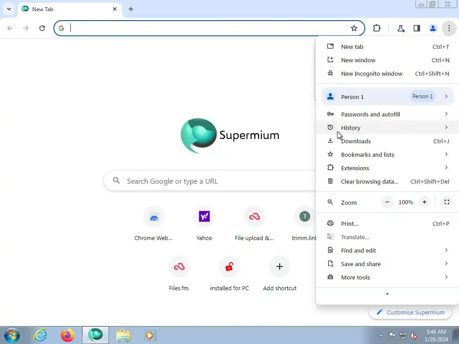Open the installed for PC shortcut
This screenshot has height=344, width=459.
pyautogui.click(x=229, y=275)
